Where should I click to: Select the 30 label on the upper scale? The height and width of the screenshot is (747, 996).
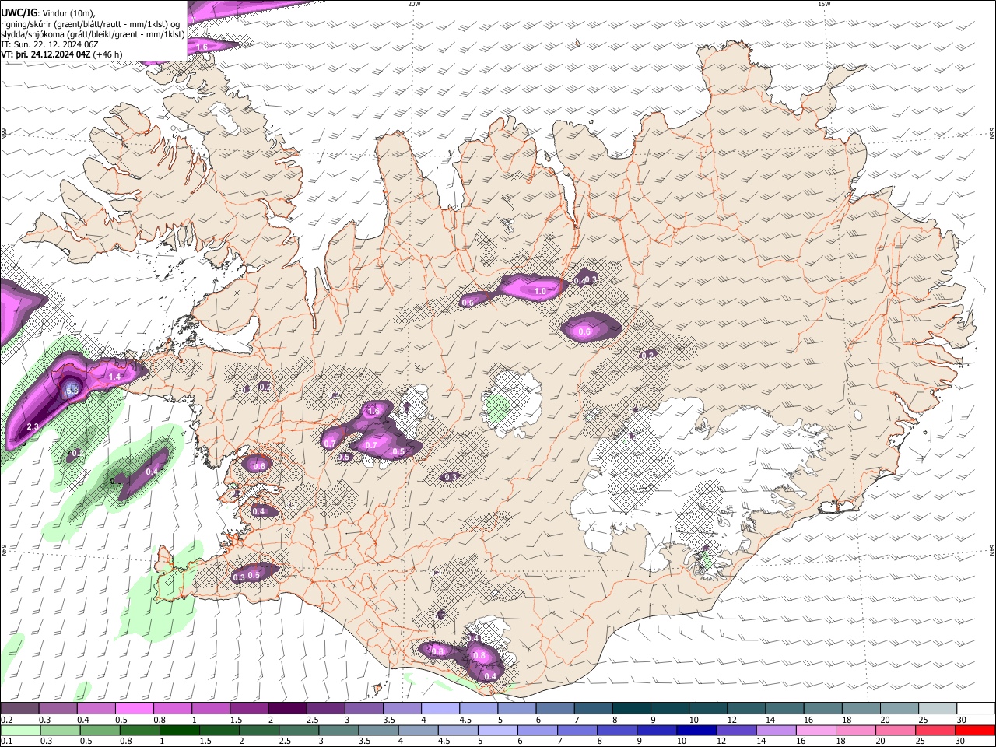pos(961,720)
